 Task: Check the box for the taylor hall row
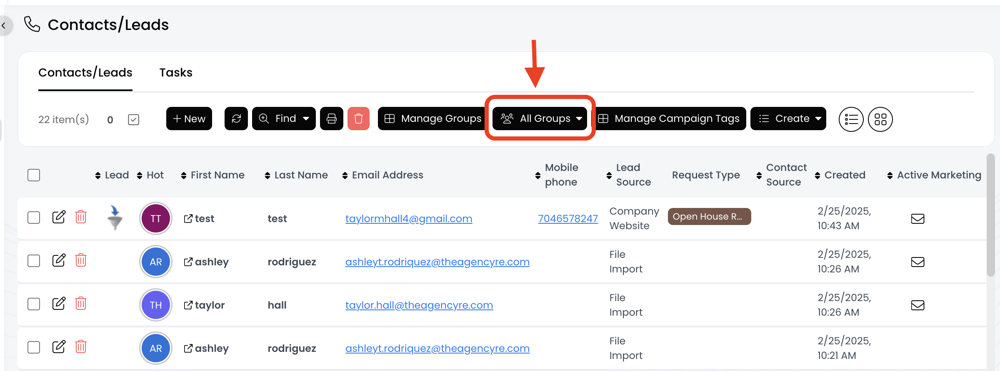pos(34,304)
